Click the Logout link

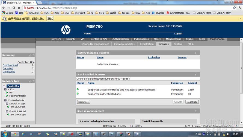[x=178, y=34]
